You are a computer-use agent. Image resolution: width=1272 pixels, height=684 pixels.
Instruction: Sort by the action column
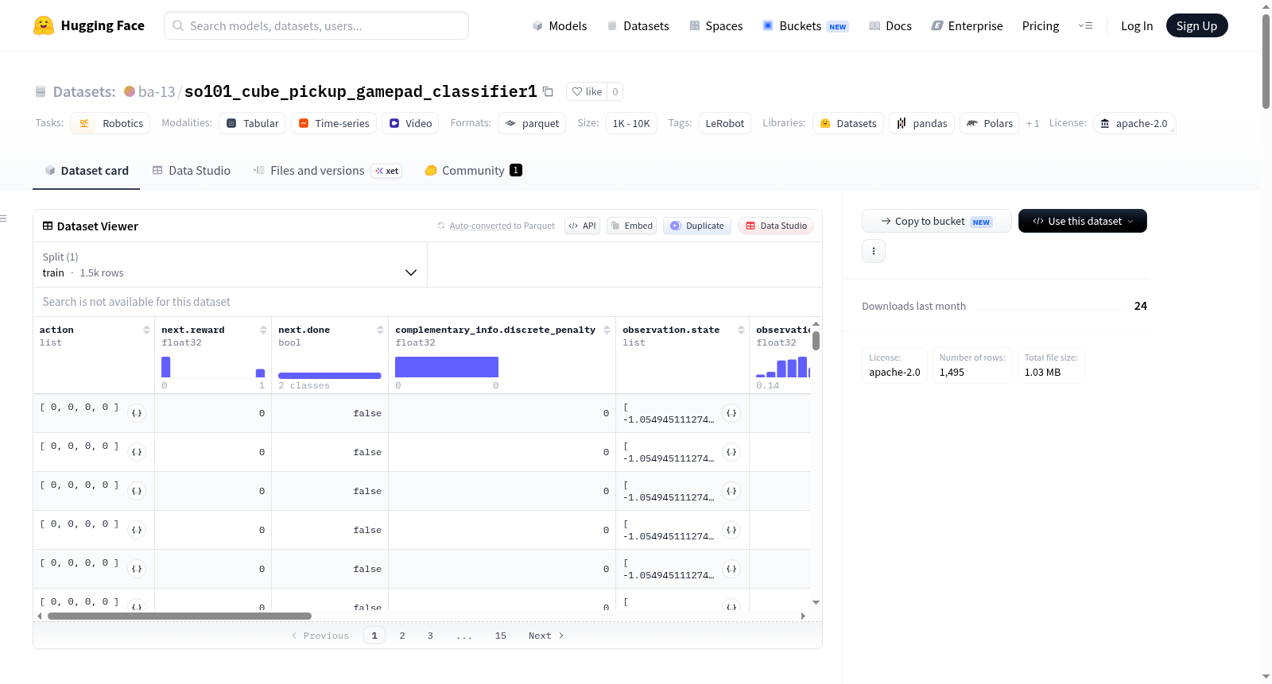coord(146,330)
